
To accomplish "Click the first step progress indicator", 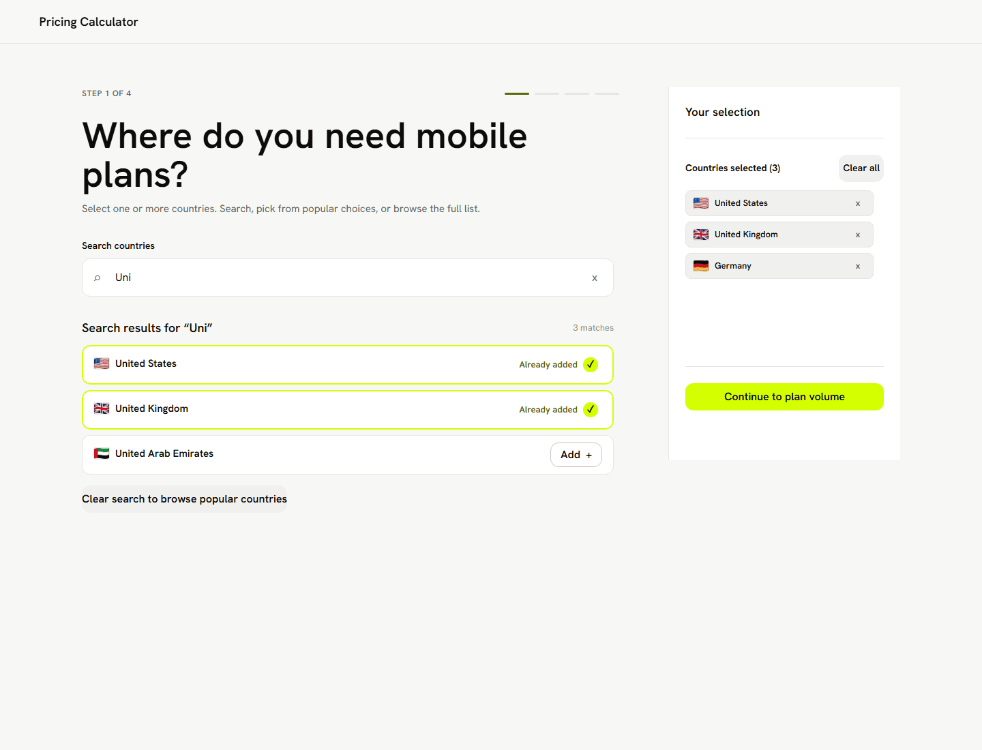I will [517, 93].
